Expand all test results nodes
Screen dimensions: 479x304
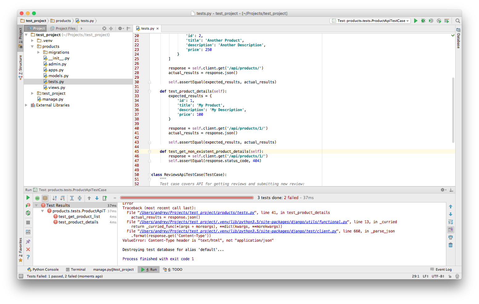pyautogui.click(x=72, y=198)
